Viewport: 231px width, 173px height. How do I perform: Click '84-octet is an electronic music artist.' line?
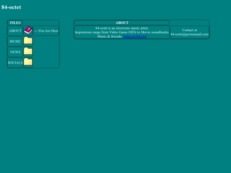122,28
